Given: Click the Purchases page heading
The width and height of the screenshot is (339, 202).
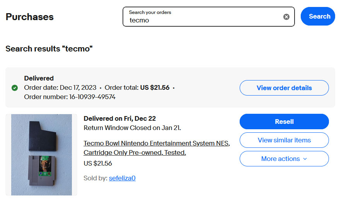Looking at the screenshot, I should click(x=30, y=17).
